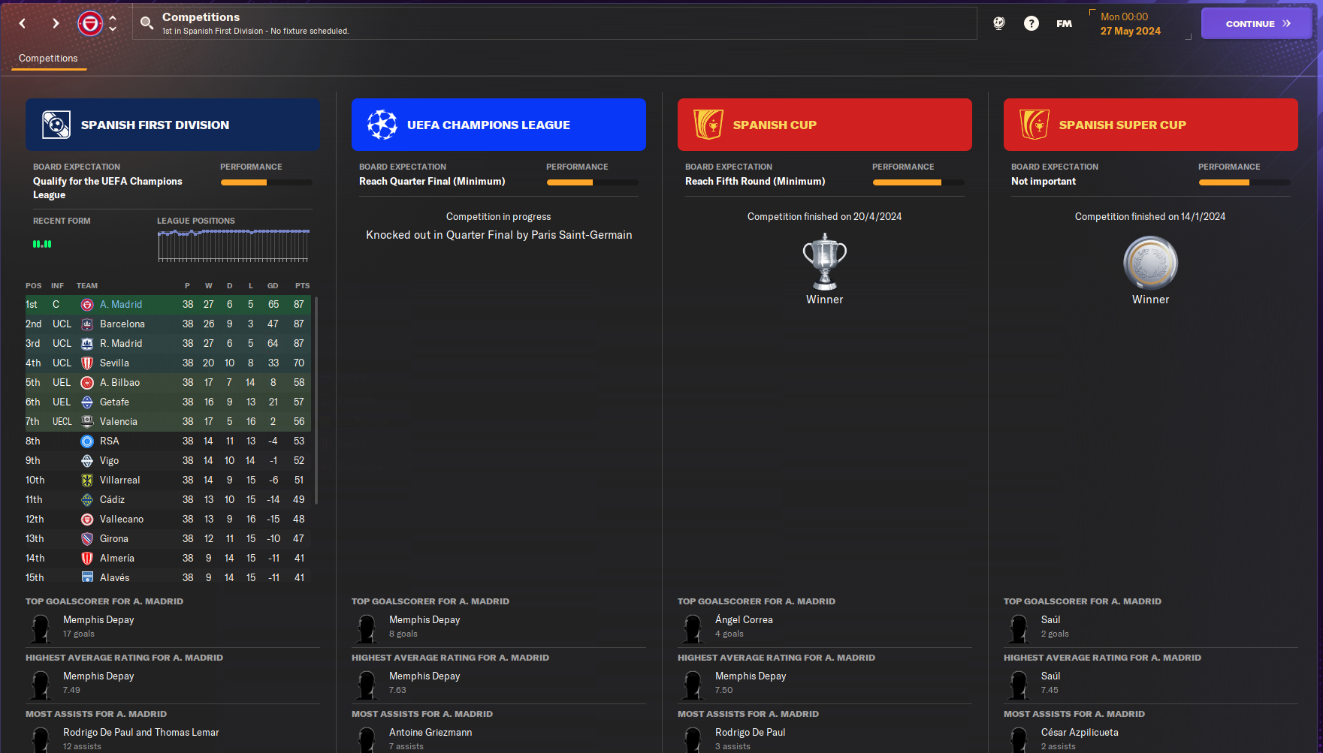This screenshot has width=1323, height=753.
Task: Click the date 27 May 2024
Action: pos(1130,31)
